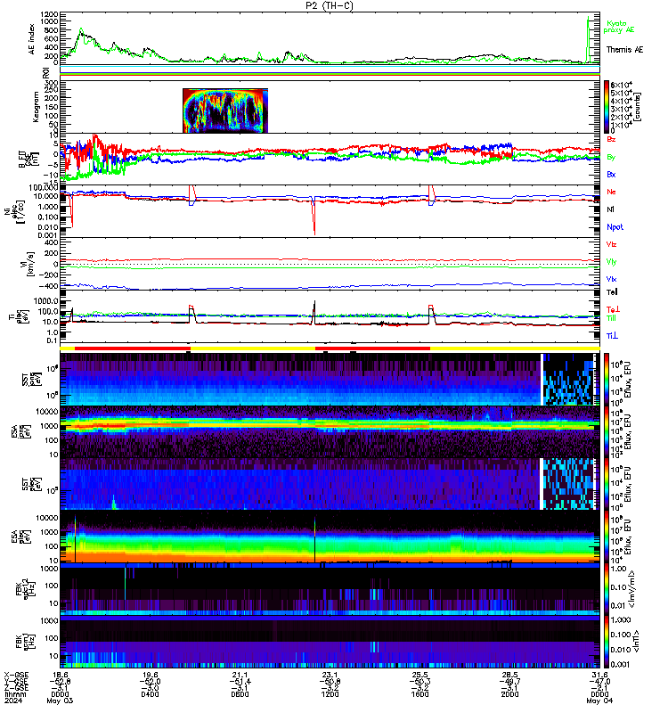Viewport: 668px width, 713px height.
Task: Click the 1600 time tick label
Action: coord(420,694)
